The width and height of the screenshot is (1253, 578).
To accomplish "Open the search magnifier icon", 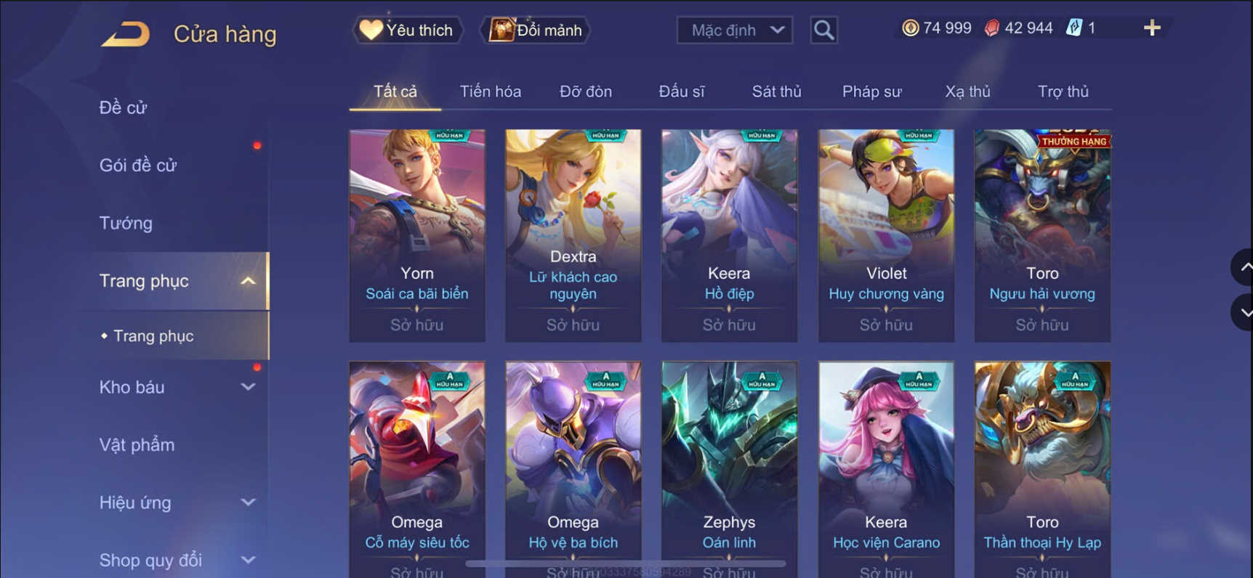I will pyautogui.click(x=823, y=30).
